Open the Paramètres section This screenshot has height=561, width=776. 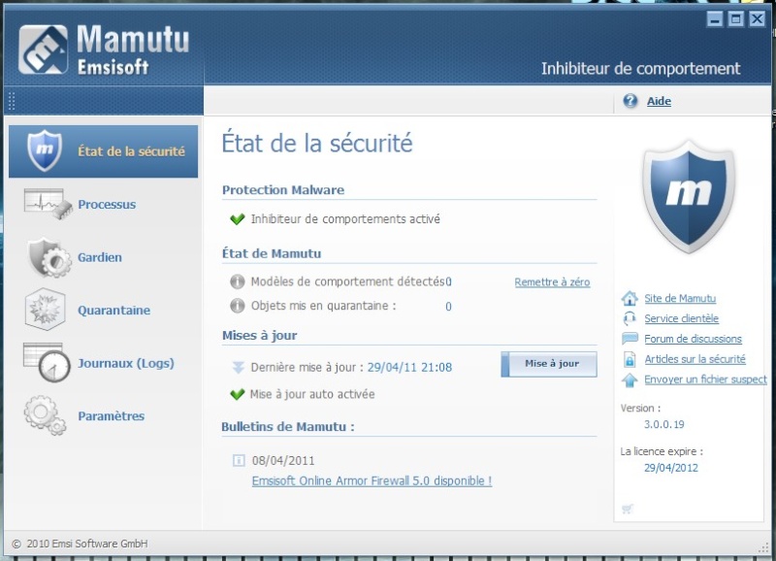tap(111, 416)
